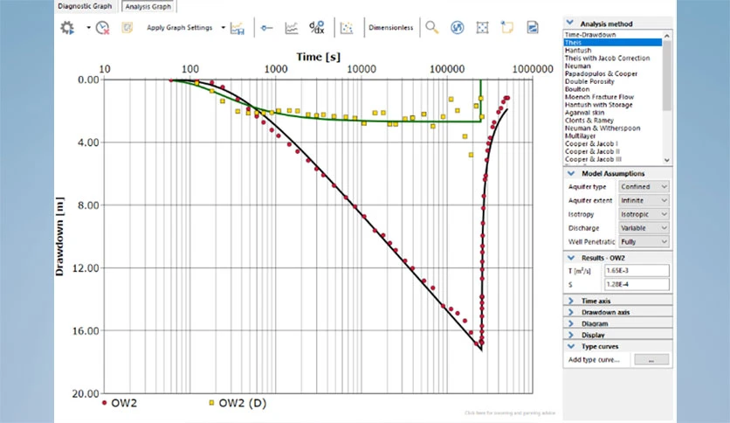Click the automatic fit gear icon
The height and width of the screenshot is (423, 730).
pos(67,28)
